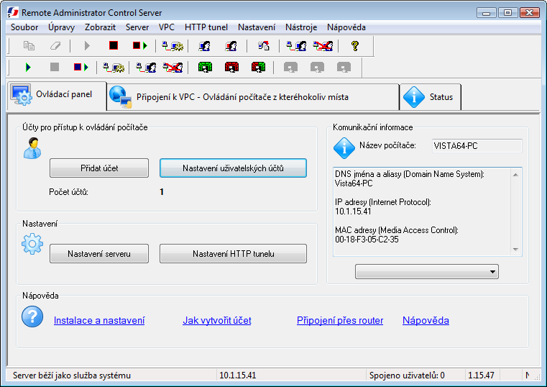Click the version 1.15.47 in the status bar
The image size is (547, 387).
pos(481,375)
